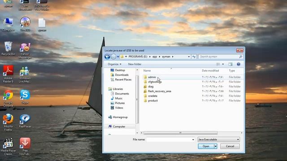Image resolution: width=287 pixels, height=161 pixels.
Task: Expand the chevron after ayman in path
Action: (x=173, y=57)
